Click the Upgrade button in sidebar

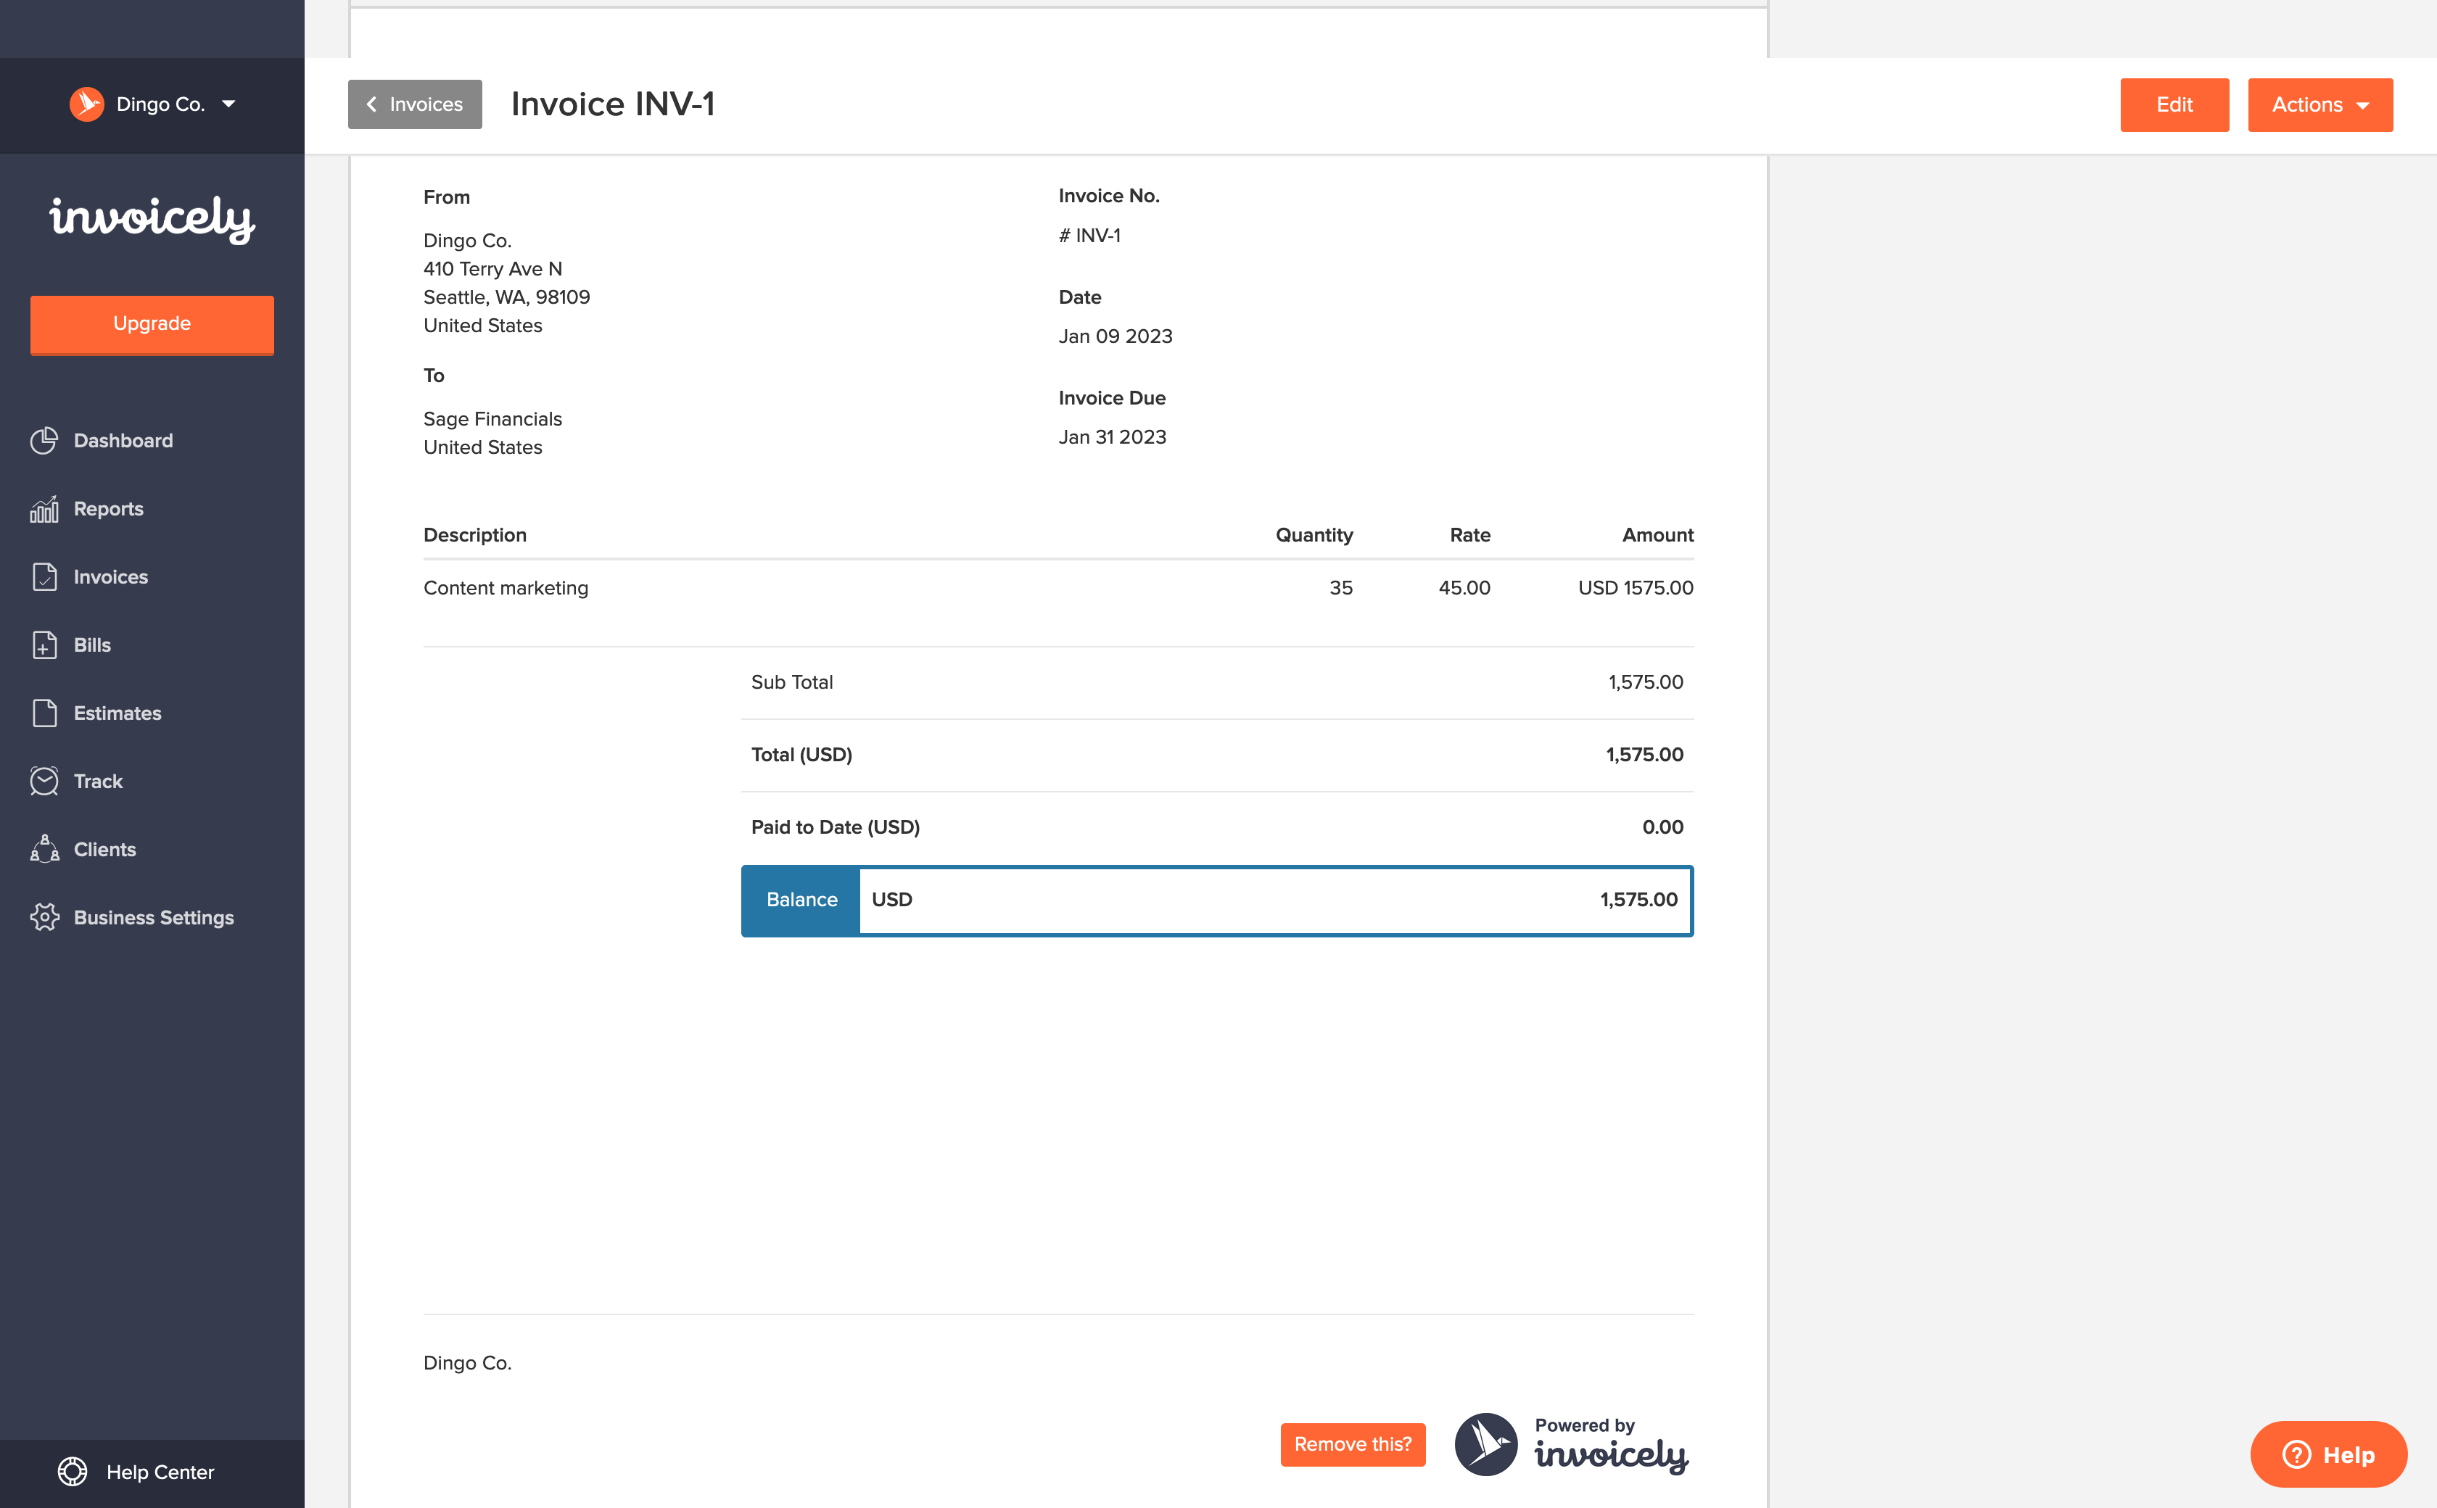[152, 323]
